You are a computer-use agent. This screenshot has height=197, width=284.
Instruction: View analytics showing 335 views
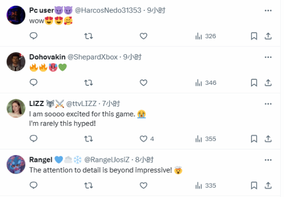click(206, 186)
